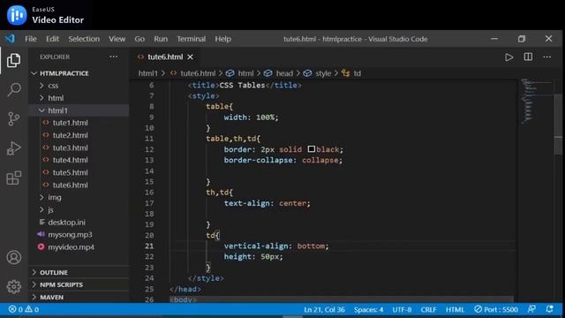The width and height of the screenshot is (565, 318).
Task: Click CRLF end of line setting
Action: (428, 309)
